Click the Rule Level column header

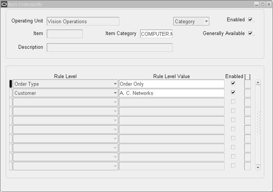pyautogui.click(x=65, y=76)
